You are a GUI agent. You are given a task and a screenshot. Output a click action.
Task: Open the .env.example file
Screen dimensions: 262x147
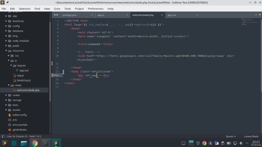click(20, 125)
